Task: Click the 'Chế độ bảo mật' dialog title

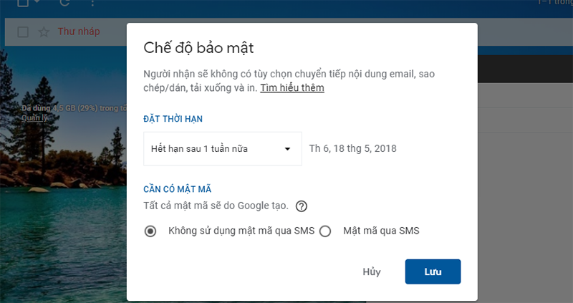Action: coord(198,48)
